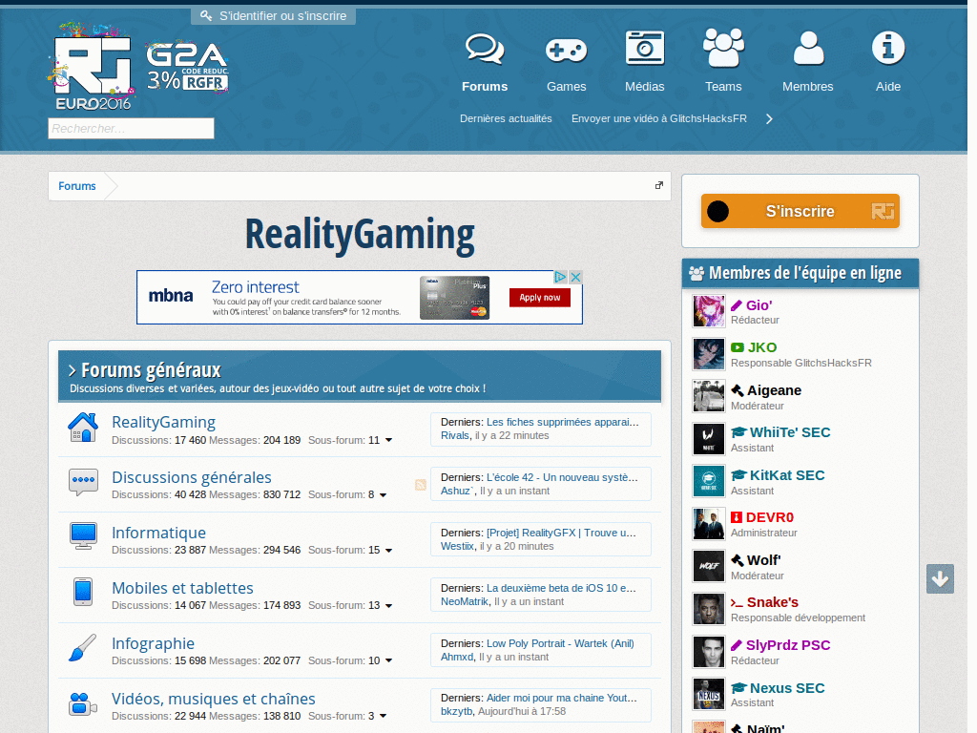Viewport: 977px width, 733px height.
Task: Open member Nexus SEC profile
Action: (x=787, y=688)
